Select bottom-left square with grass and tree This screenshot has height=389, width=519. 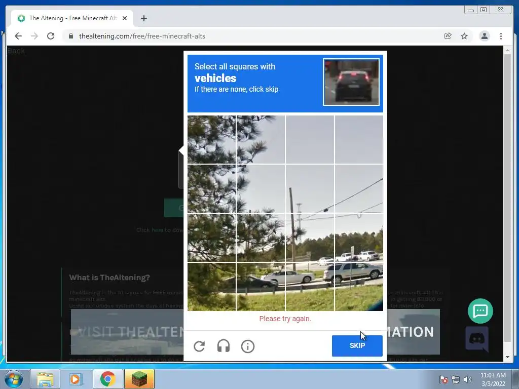[x=211, y=287]
